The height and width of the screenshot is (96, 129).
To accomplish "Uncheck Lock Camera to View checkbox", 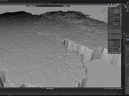I will 114,24.
